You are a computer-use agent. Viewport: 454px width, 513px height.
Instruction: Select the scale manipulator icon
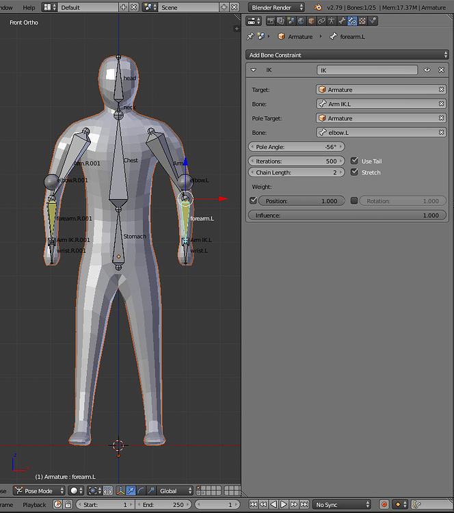151,490
